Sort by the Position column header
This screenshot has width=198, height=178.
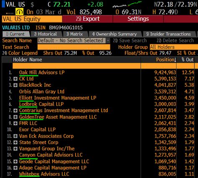pos(166,60)
